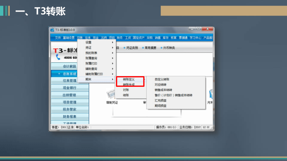
Task: Open the 工资 menu
Action: (128, 38)
